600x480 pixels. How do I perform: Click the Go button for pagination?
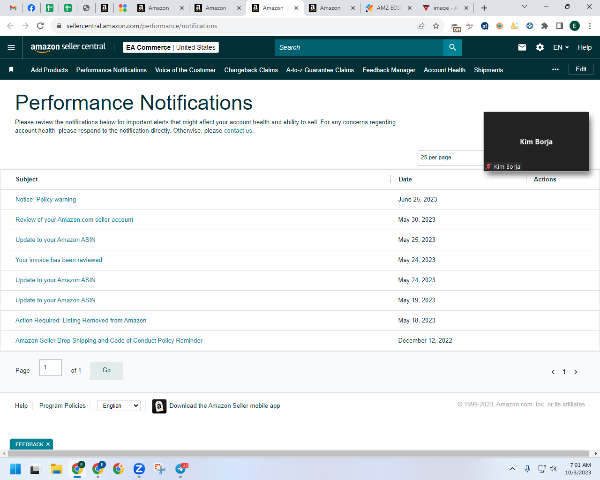pyautogui.click(x=106, y=370)
